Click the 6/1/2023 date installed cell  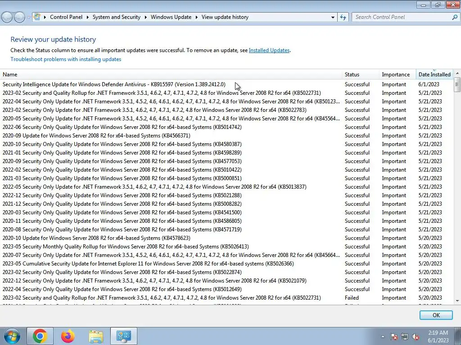[x=429, y=84]
